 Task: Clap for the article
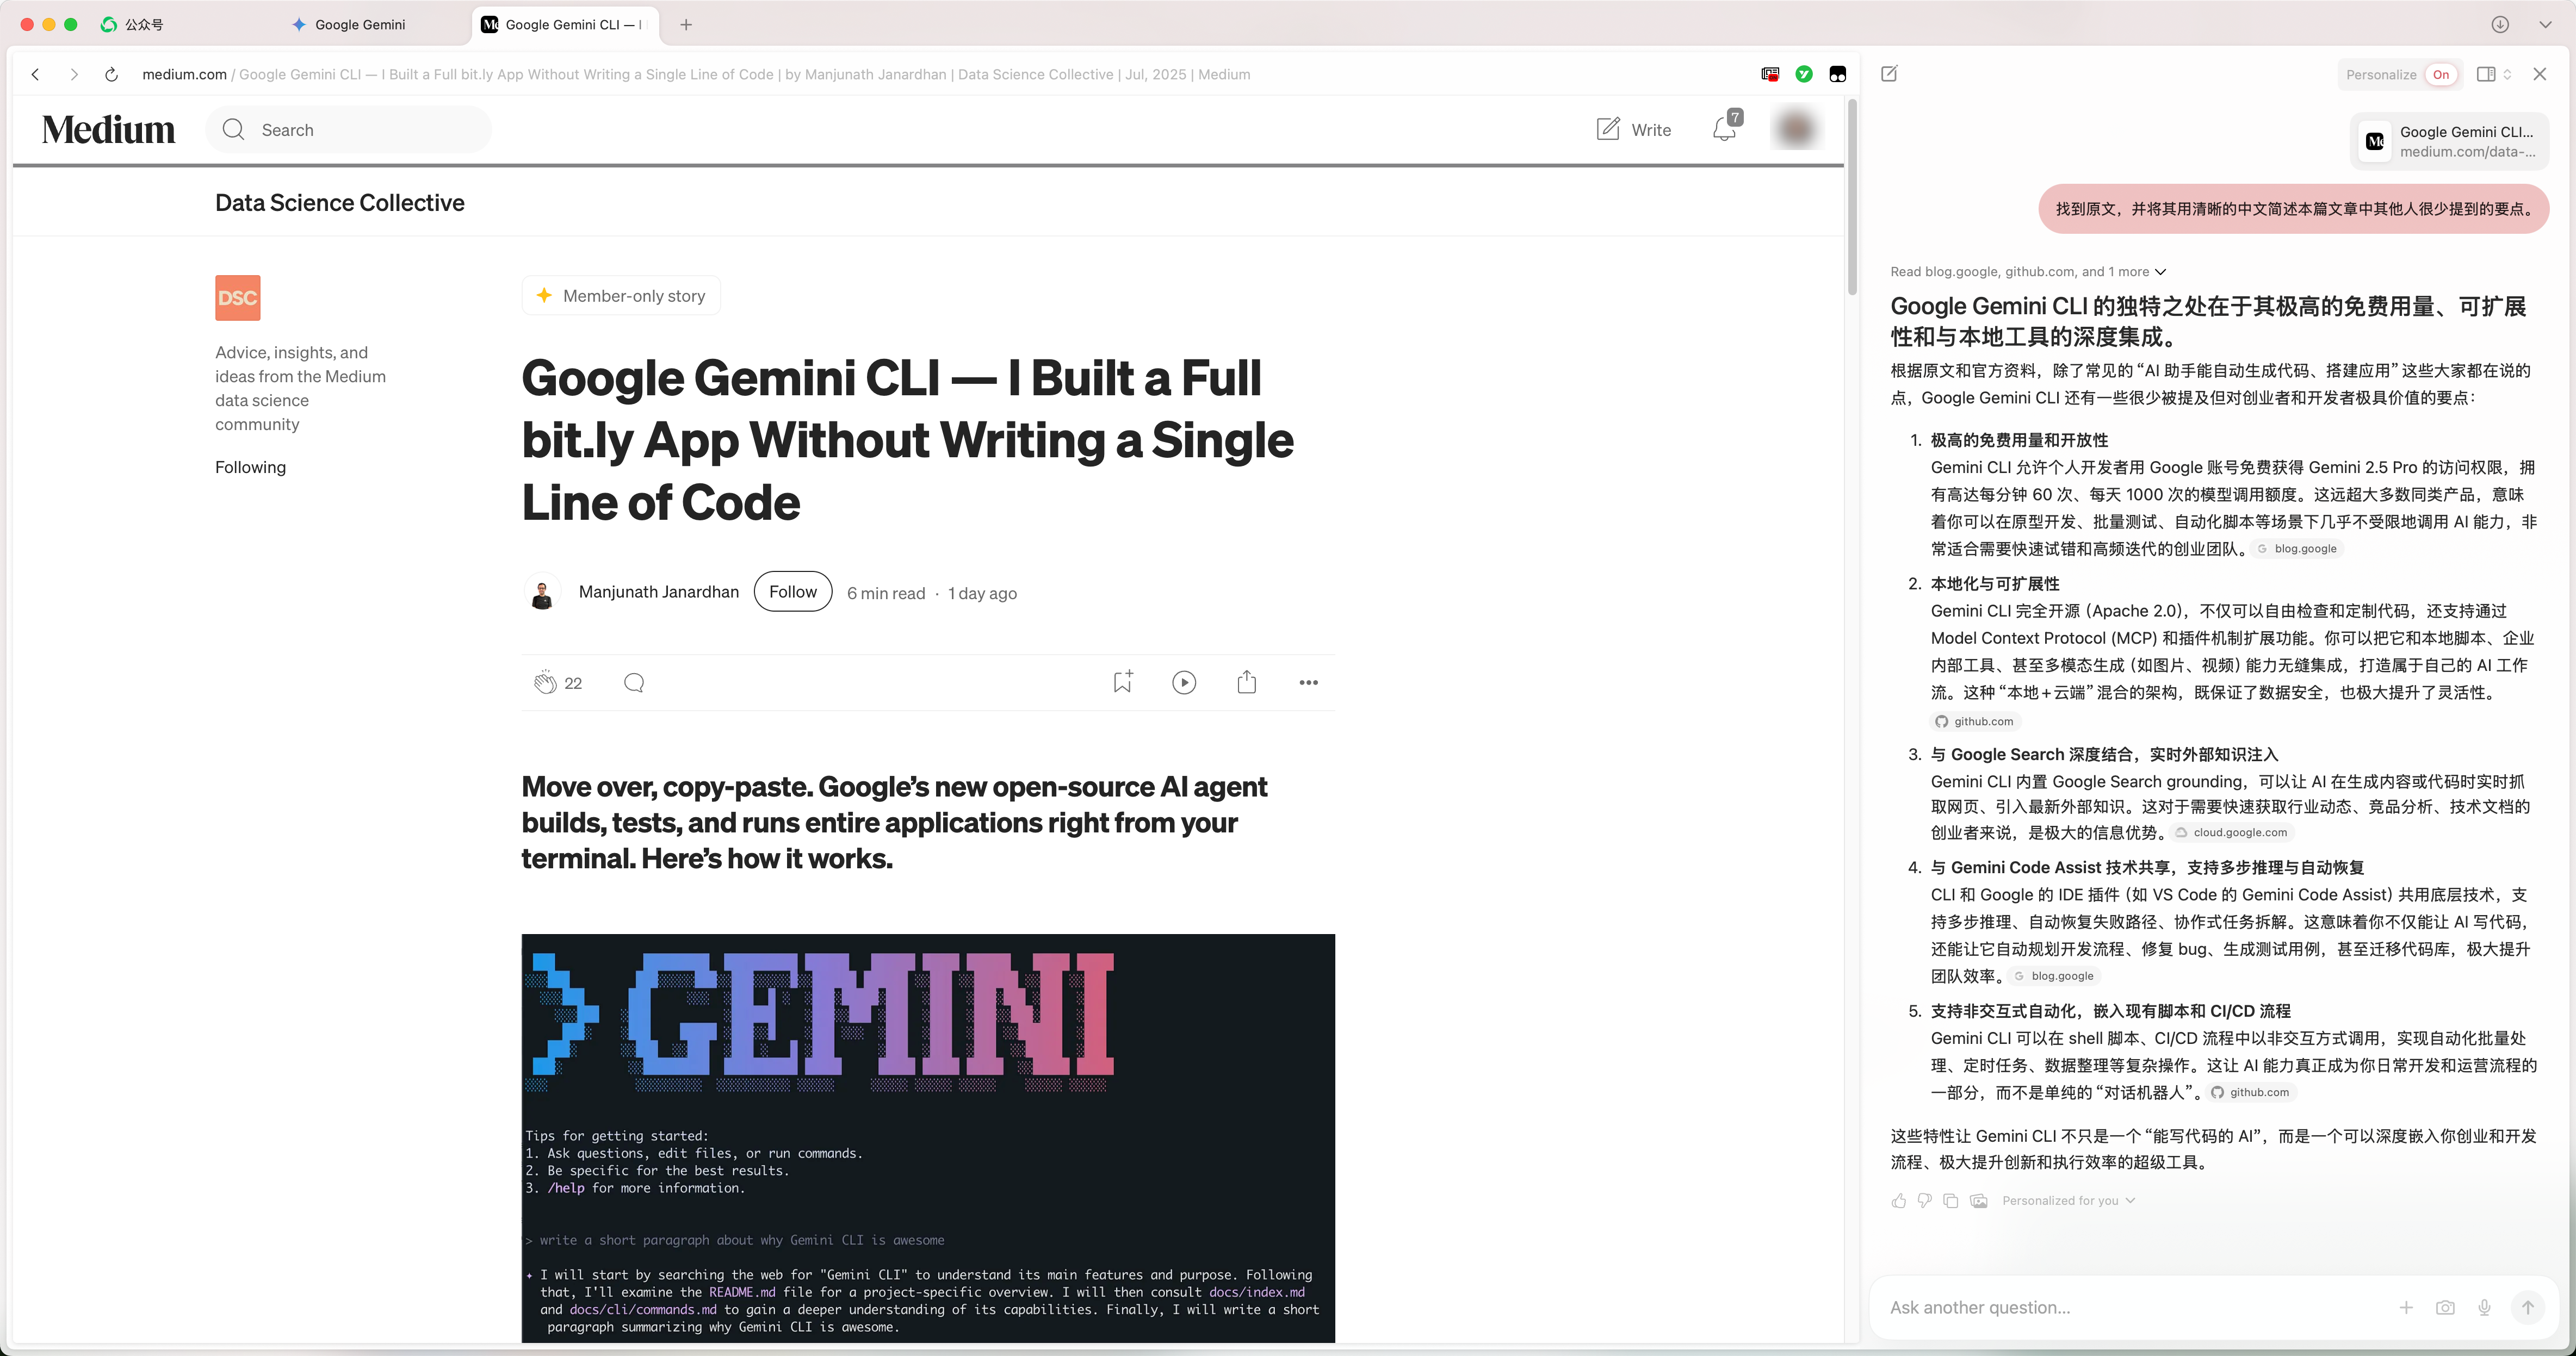[x=545, y=682]
